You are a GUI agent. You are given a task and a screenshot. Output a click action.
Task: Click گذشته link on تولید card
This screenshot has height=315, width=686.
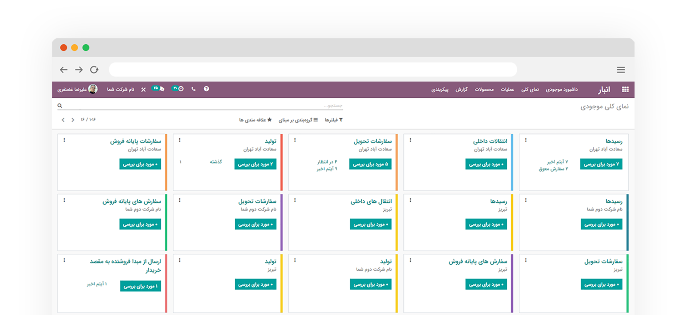(216, 162)
